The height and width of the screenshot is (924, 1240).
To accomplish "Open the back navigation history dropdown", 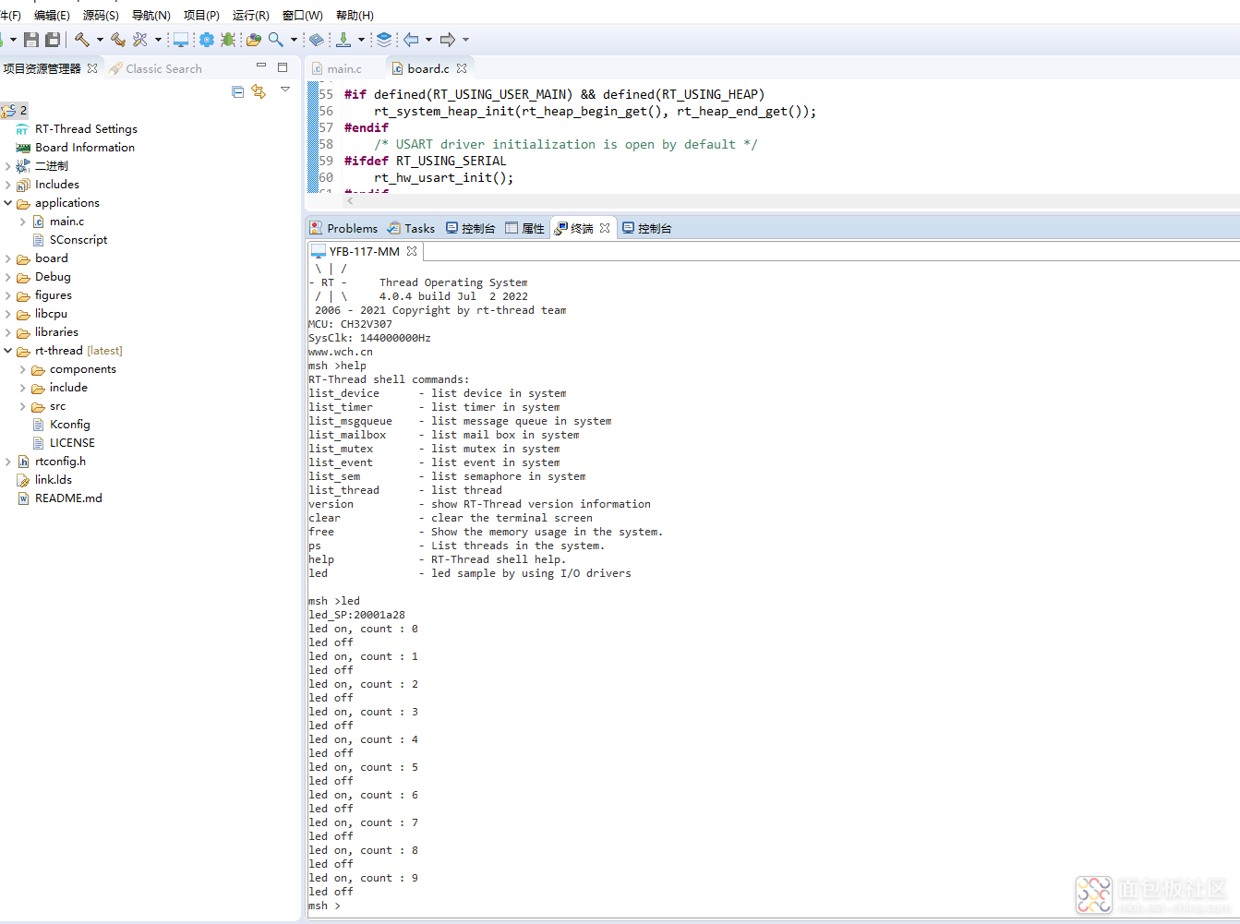I will (x=428, y=40).
